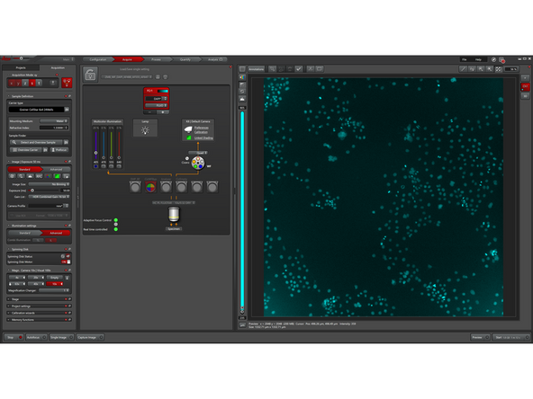Open the File menu

click(x=465, y=59)
